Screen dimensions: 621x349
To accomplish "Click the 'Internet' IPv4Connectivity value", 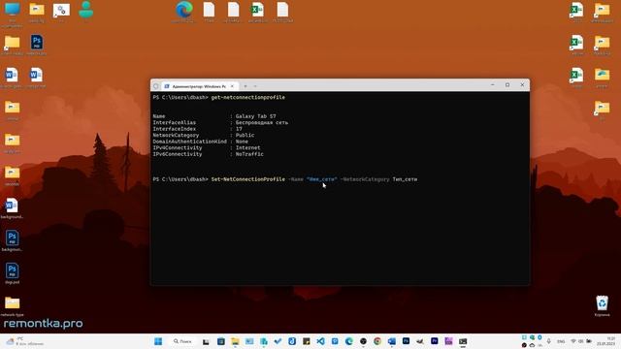I will coord(248,148).
